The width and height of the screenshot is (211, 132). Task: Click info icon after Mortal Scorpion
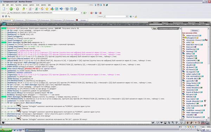coord(204,117)
